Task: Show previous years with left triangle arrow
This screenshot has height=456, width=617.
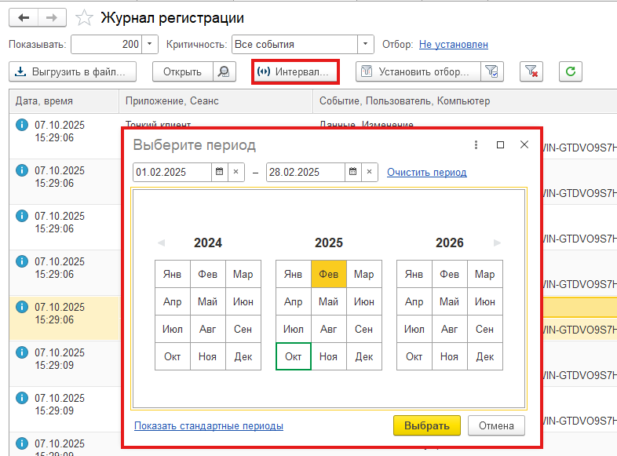Action: pyautogui.click(x=161, y=243)
